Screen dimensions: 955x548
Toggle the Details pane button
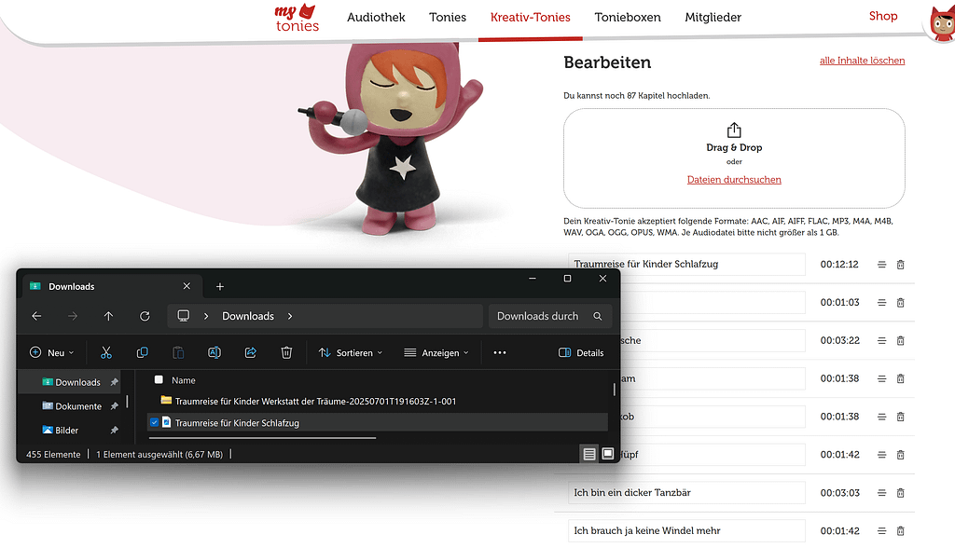point(581,353)
